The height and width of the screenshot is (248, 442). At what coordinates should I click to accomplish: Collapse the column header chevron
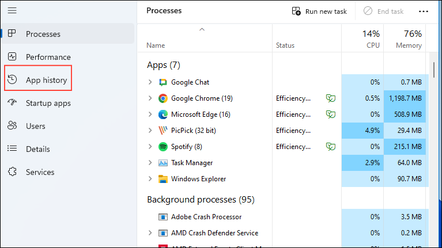point(202,29)
